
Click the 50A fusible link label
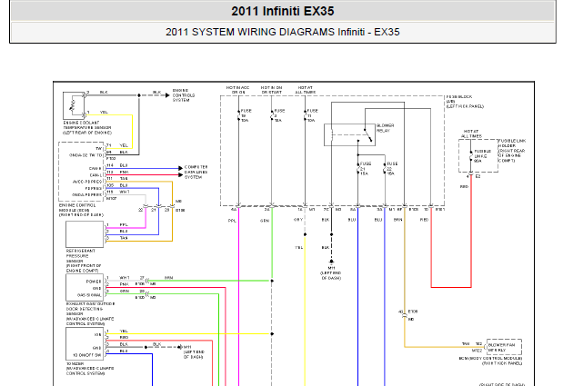tap(483, 156)
